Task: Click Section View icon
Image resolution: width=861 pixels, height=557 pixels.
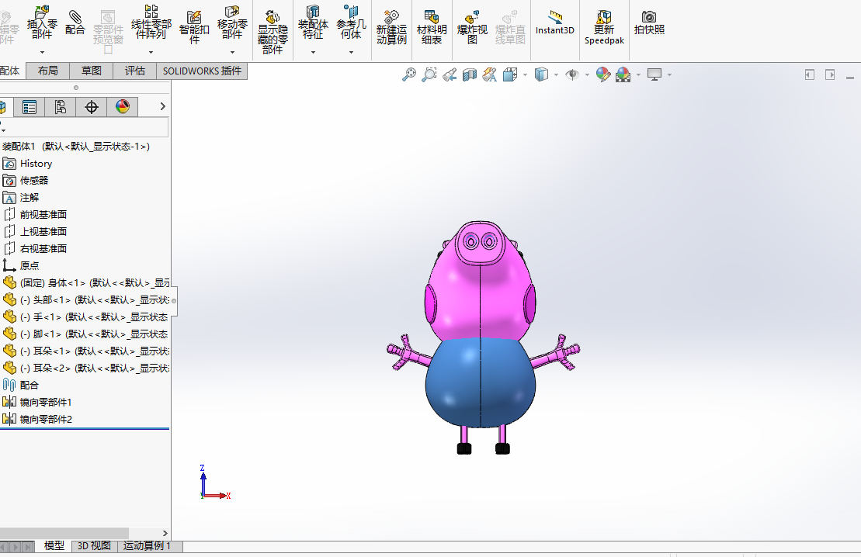Action: pyautogui.click(x=470, y=74)
